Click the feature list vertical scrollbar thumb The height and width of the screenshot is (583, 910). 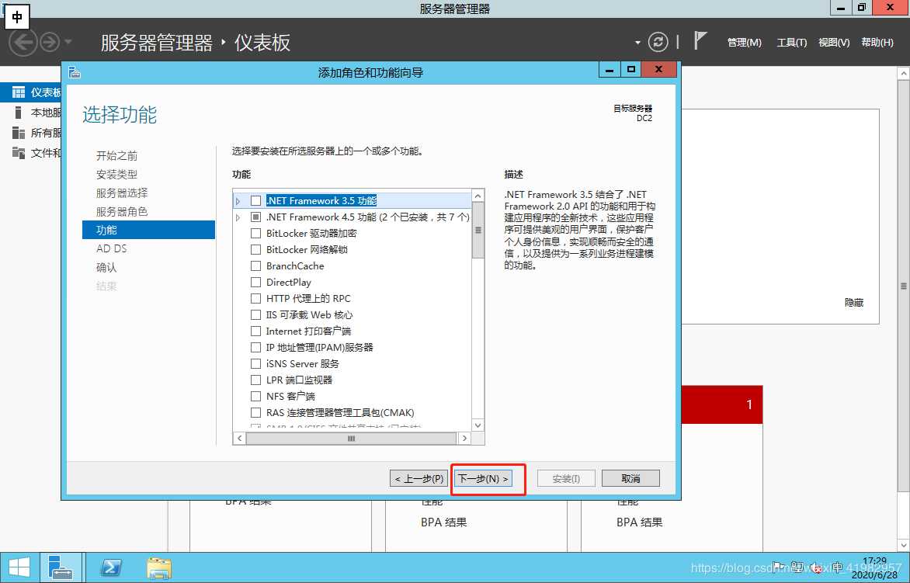478,231
